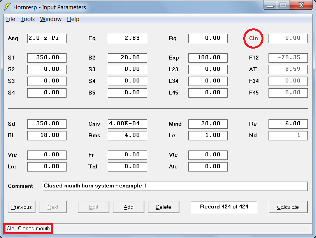Click the Exp flare label
This screenshot has width=316, height=238.
point(174,58)
